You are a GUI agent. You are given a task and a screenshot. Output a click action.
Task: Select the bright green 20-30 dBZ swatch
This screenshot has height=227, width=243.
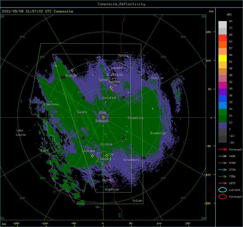click(x=222, y=112)
